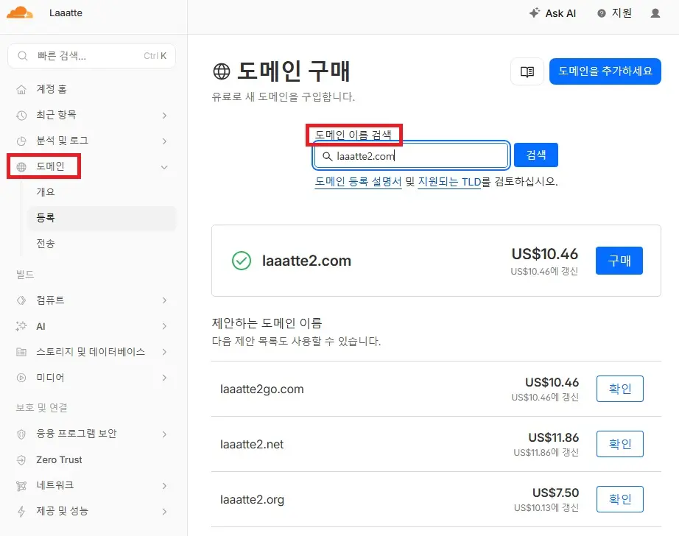This screenshot has width=679, height=536.
Task: Expand the AI sidebar section
Action: click(x=163, y=326)
